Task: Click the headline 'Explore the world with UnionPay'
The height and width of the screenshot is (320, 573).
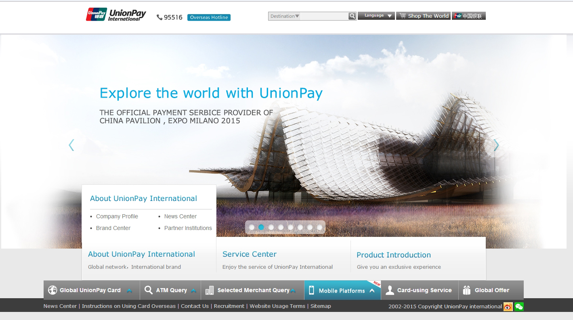Action: 211,93
